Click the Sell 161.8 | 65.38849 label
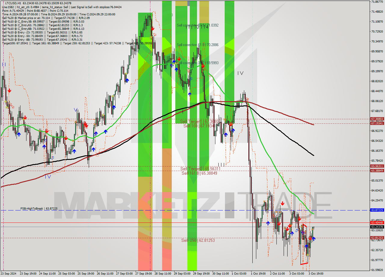The image size is (385, 277). pyautogui.click(x=199, y=173)
